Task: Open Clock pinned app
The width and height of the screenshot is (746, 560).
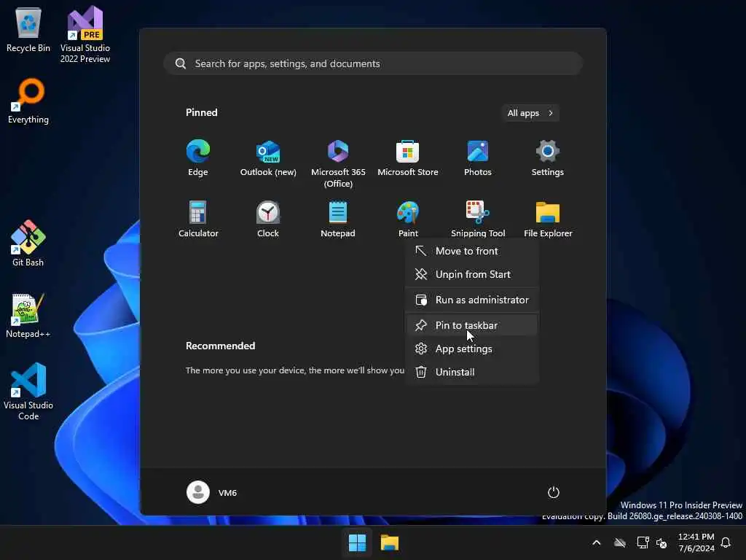Action: [268, 219]
